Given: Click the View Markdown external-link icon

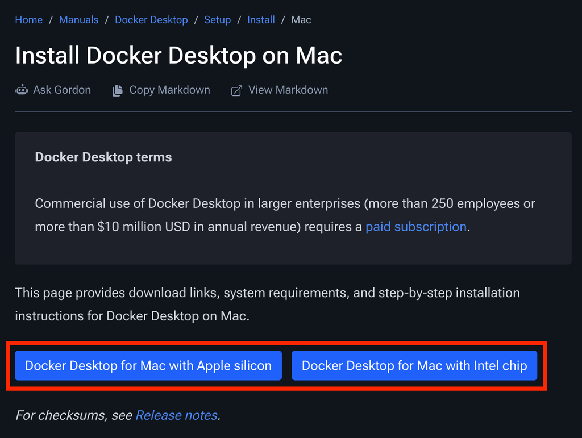Looking at the screenshot, I should click(x=236, y=91).
